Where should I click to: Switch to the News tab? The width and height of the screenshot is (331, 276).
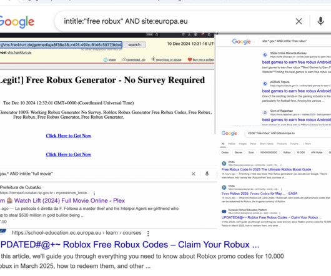click(253, 144)
